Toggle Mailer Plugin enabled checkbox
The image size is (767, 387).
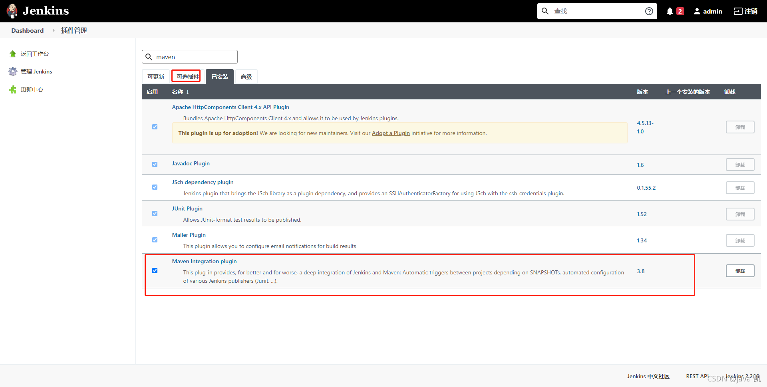click(x=155, y=240)
